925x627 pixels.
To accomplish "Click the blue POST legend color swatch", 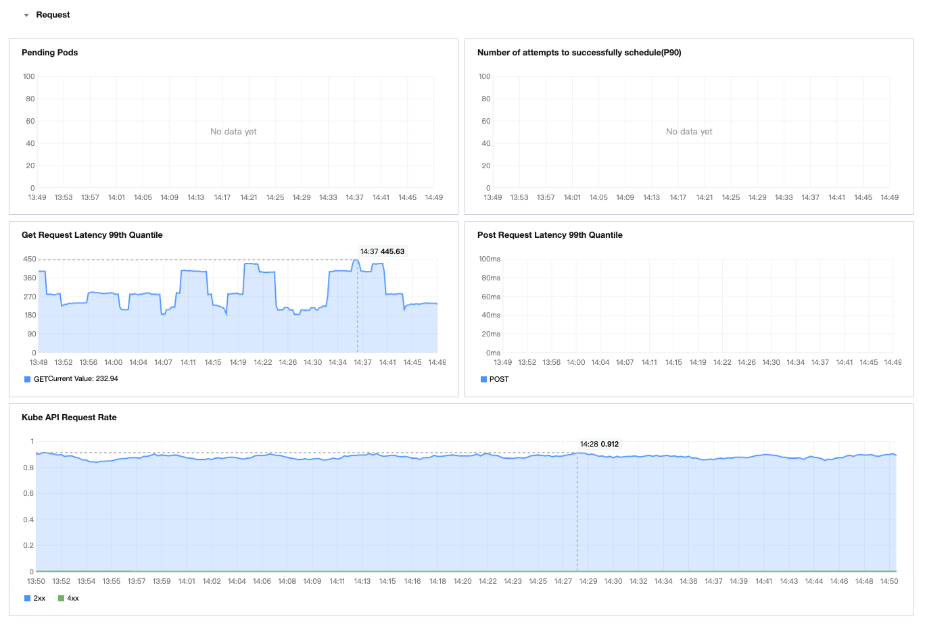I will (483, 379).
